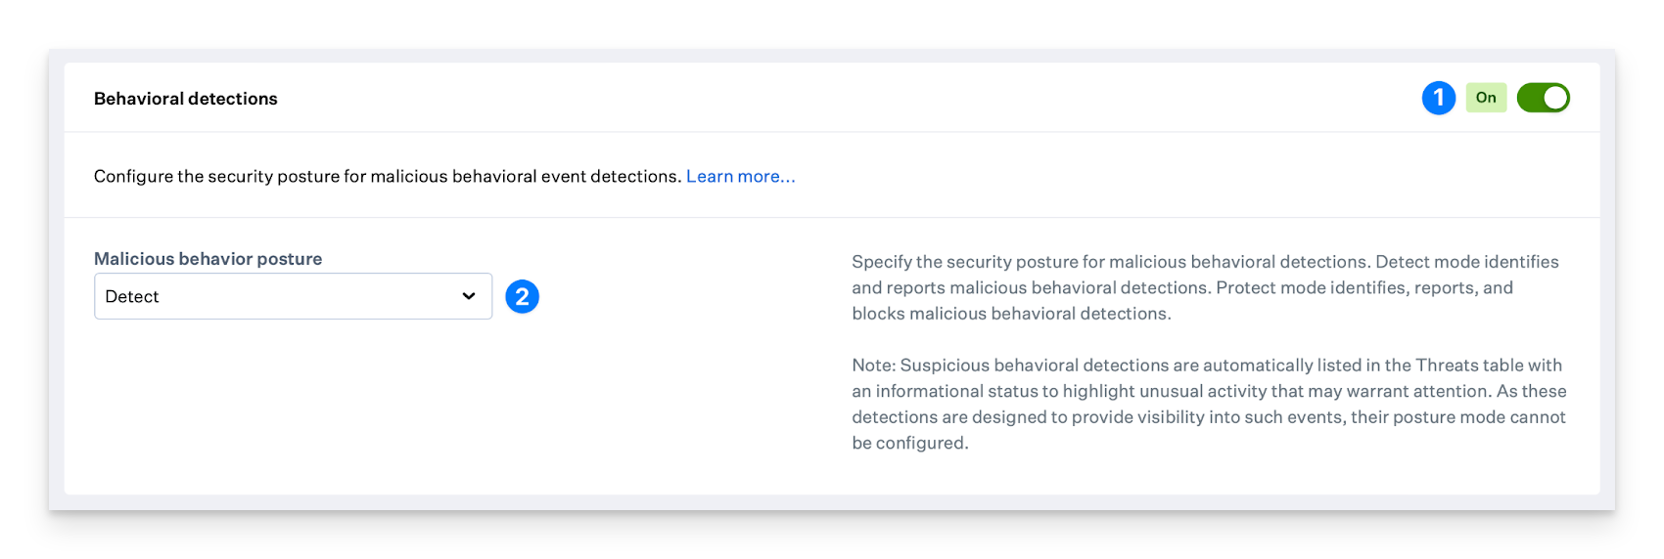Click the white knob of the green toggle
This screenshot has width=1664, height=559.
1555,98
